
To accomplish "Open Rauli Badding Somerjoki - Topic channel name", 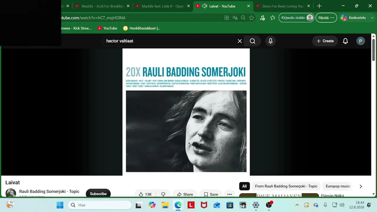I will [x=49, y=191].
